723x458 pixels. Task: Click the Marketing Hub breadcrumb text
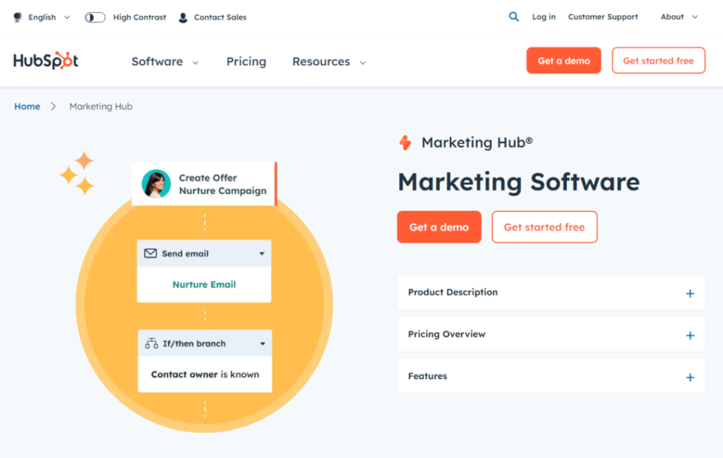[x=100, y=107]
